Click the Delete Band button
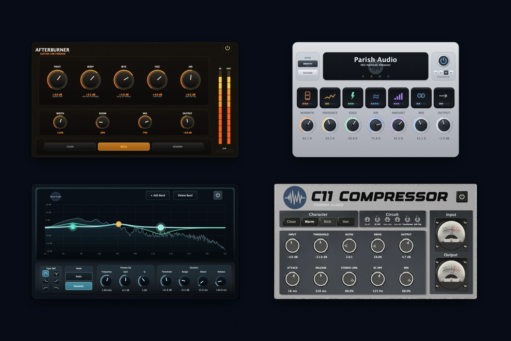Screen dimensions: 511x341 (185, 195)
